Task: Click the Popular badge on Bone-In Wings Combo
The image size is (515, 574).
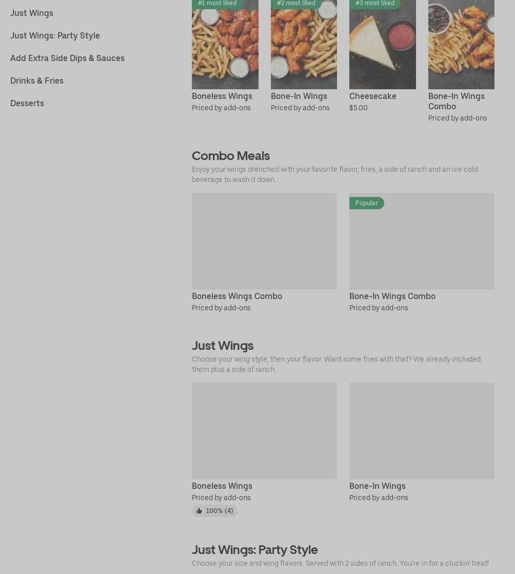Action: [x=366, y=203]
